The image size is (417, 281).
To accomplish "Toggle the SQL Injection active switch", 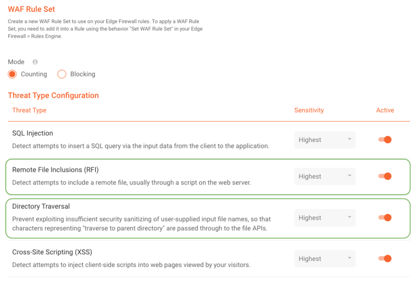I will (385, 140).
